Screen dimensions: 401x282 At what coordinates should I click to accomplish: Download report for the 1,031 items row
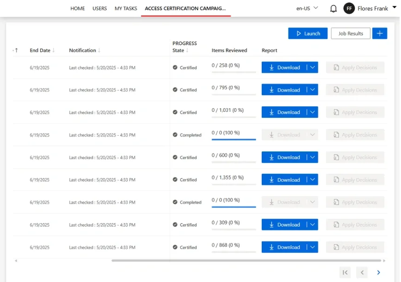[x=285, y=113]
